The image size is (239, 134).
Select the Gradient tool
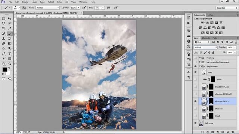pos(10,44)
